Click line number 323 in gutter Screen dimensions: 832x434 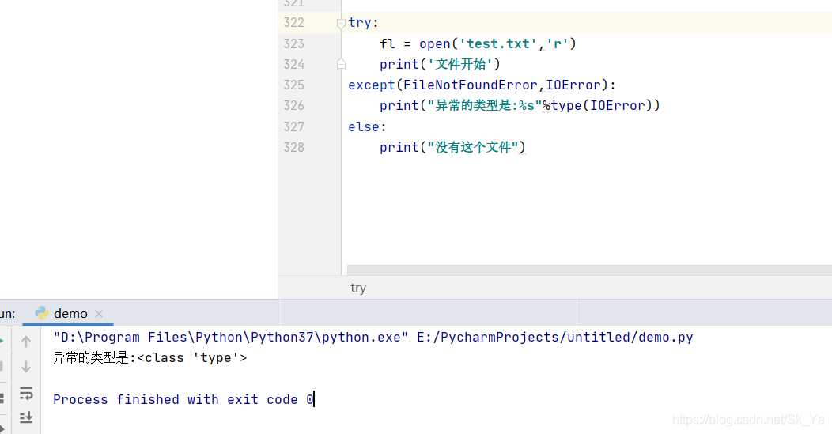tap(294, 43)
